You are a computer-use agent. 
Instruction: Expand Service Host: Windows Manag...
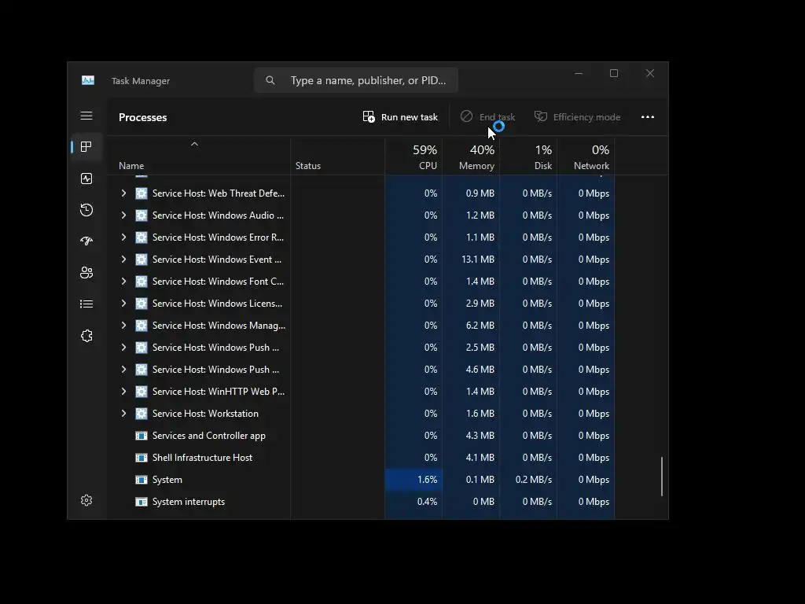[123, 326]
